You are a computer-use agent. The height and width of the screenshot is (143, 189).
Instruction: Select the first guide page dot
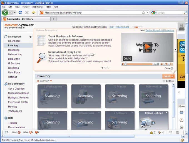(x=102, y=68)
